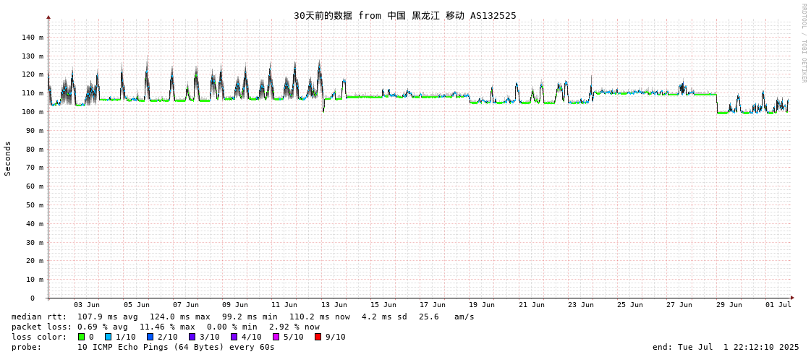Image resolution: width=811 pixels, height=357 pixels.
Task: Click the '20 m' y-axis label
Action: pos(35,261)
